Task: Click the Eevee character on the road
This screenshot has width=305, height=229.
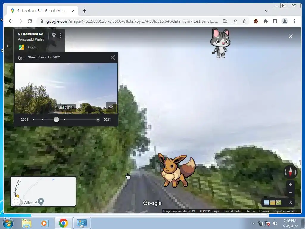Action: 177,170
